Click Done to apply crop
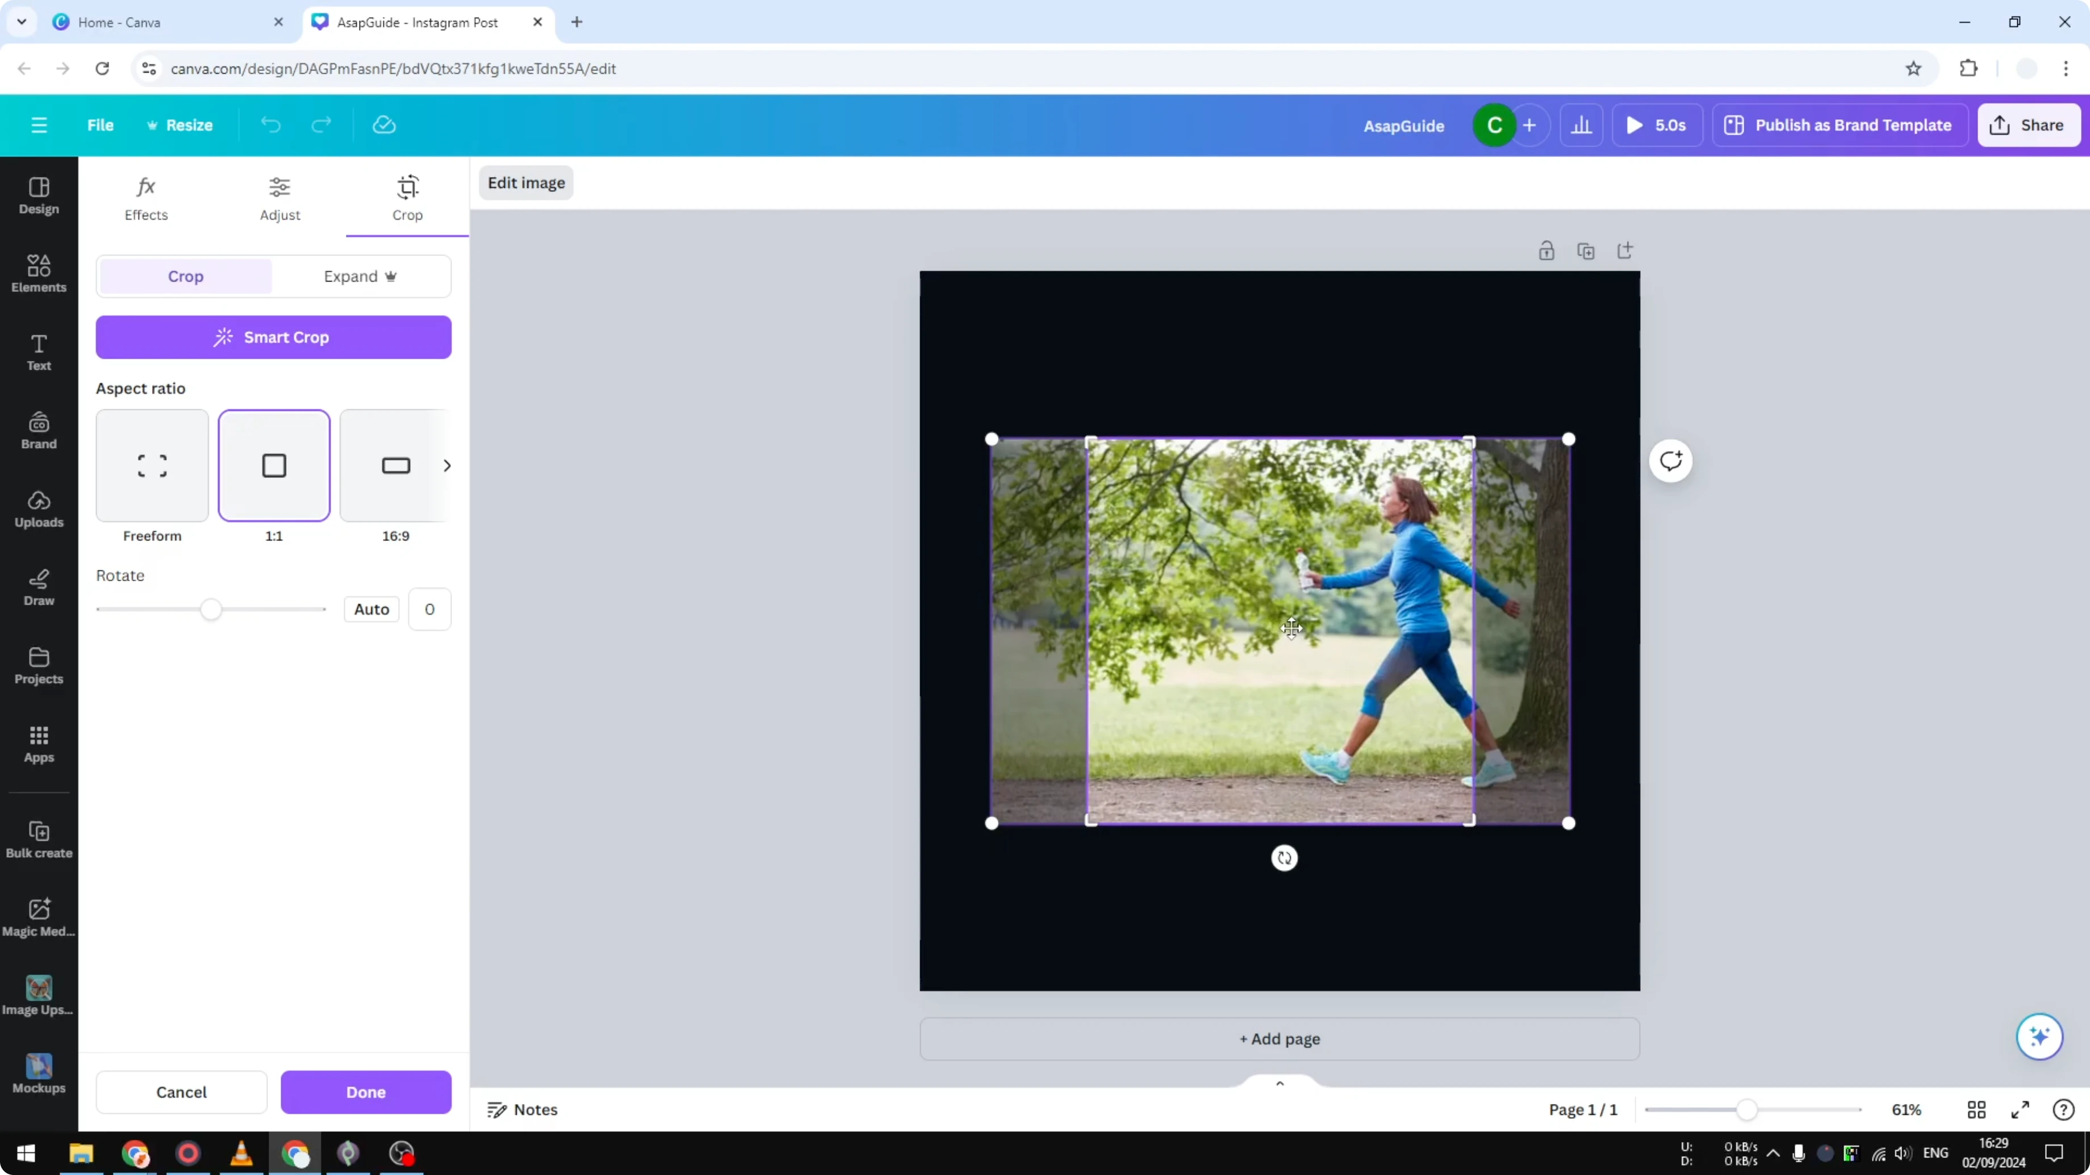Viewport: 2090px width, 1175px height. (366, 1092)
